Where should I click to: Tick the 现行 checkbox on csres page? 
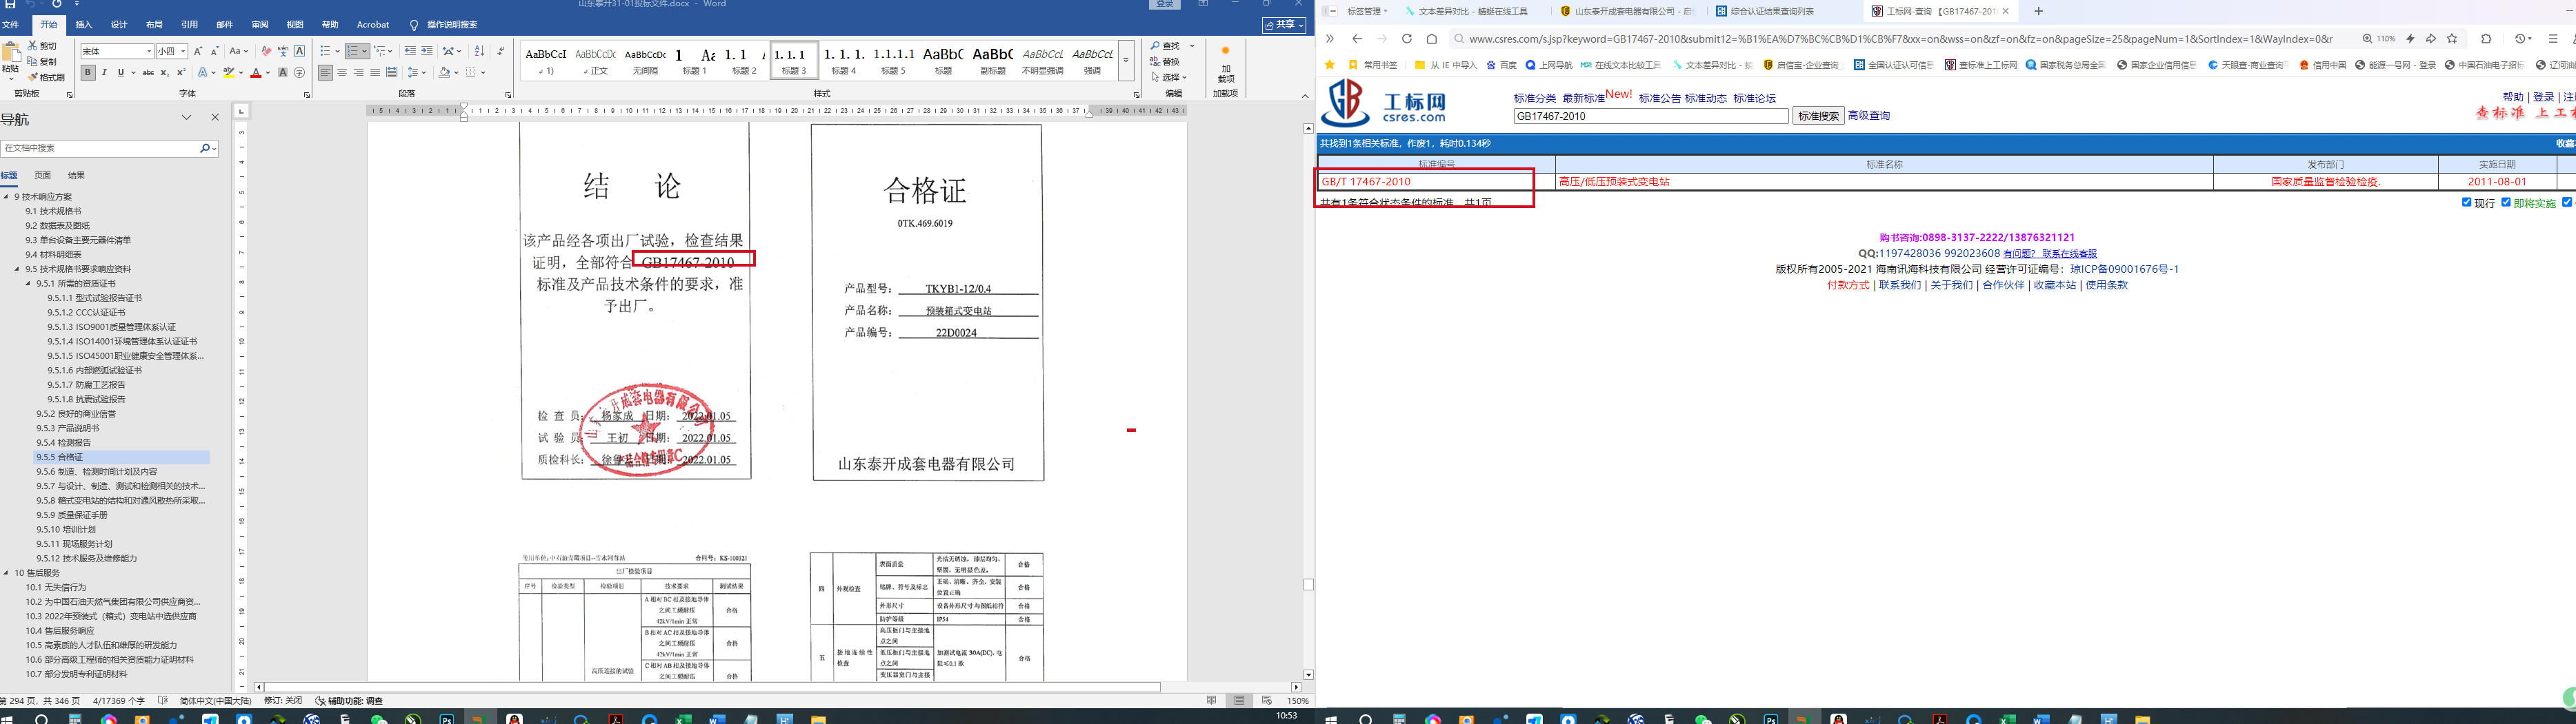click(x=2467, y=203)
